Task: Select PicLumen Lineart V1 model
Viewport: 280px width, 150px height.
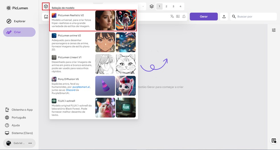Action: [93, 64]
